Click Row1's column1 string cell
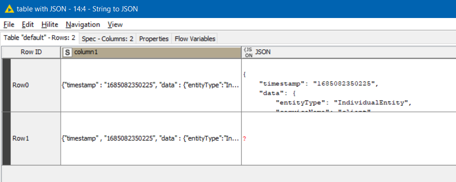Image resolution: width=456 pixels, height=182 pixels. click(x=151, y=139)
